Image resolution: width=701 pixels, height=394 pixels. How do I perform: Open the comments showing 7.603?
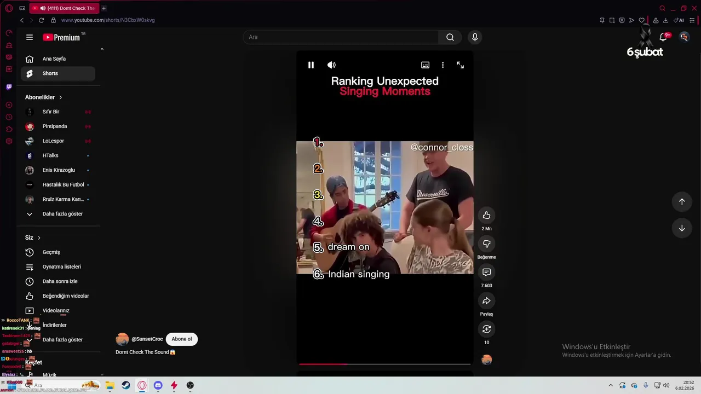(x=486, y=272)
